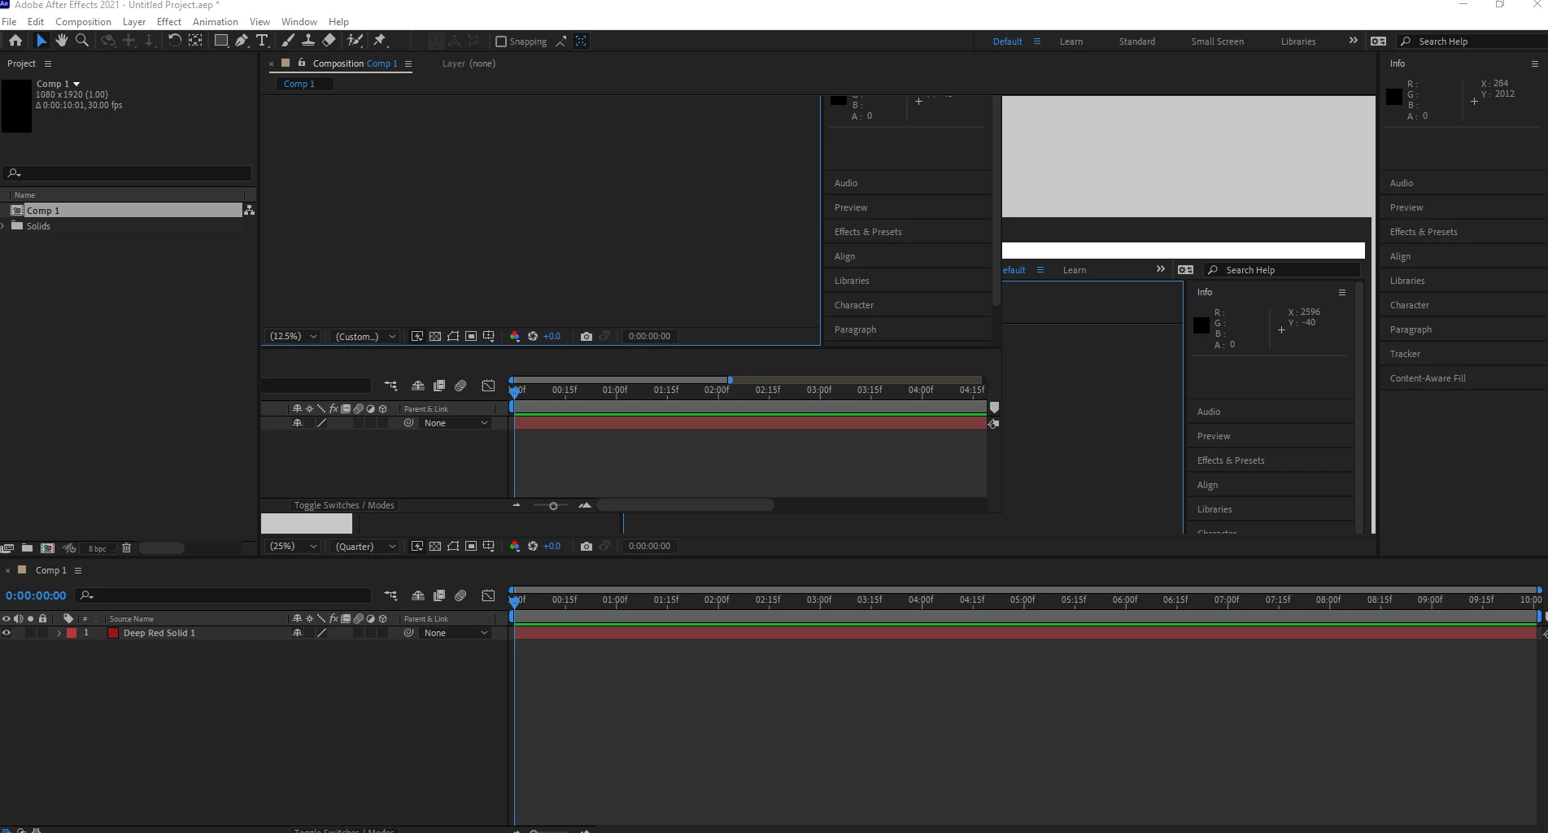The image size is (1548, 833).
Task: Click the flowchart icon beside Comp 1 item
Action: pyautogui.click(x=249, y=210)
